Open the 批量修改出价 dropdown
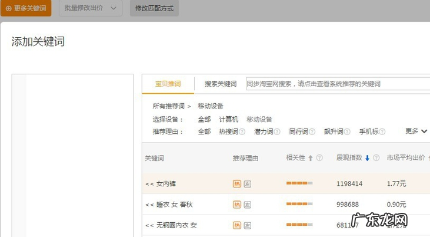The width and height of the screenshot is (430, 237). pos(91,8)
